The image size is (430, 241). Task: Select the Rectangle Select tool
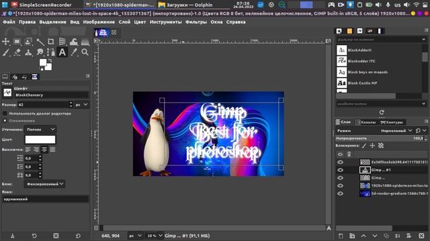click(x=17, y=42)
